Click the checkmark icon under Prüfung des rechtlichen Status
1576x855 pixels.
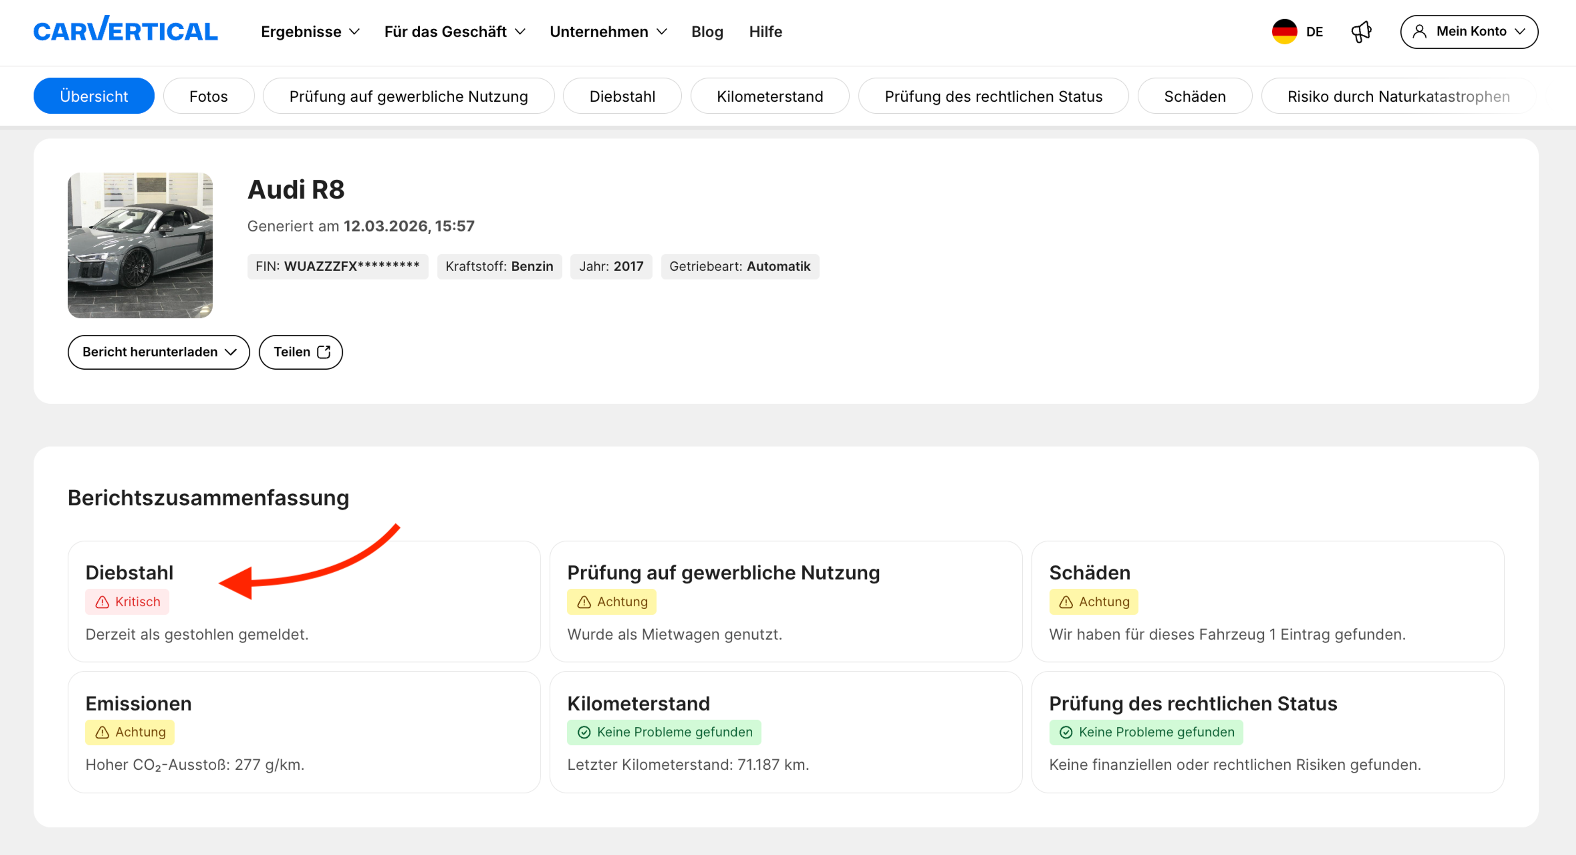coord(1066,732)
